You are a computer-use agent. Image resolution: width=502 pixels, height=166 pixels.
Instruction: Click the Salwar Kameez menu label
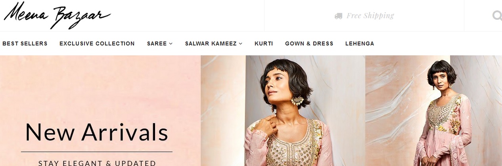[x=211, y=43]
